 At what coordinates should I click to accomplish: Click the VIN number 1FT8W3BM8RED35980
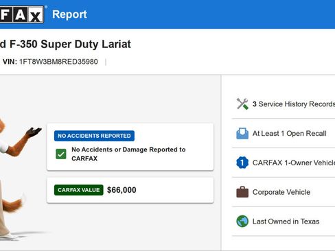[x=58, y=62]
